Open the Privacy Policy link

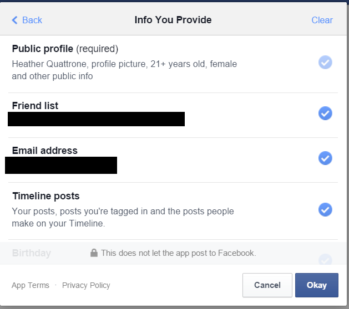(x=86, y=285)
